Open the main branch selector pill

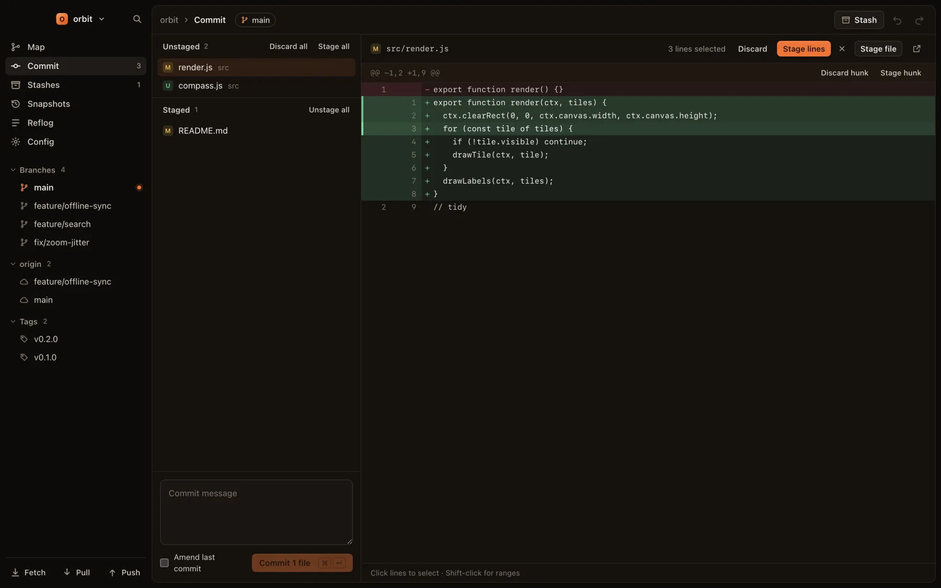click(x=255, y=20)
